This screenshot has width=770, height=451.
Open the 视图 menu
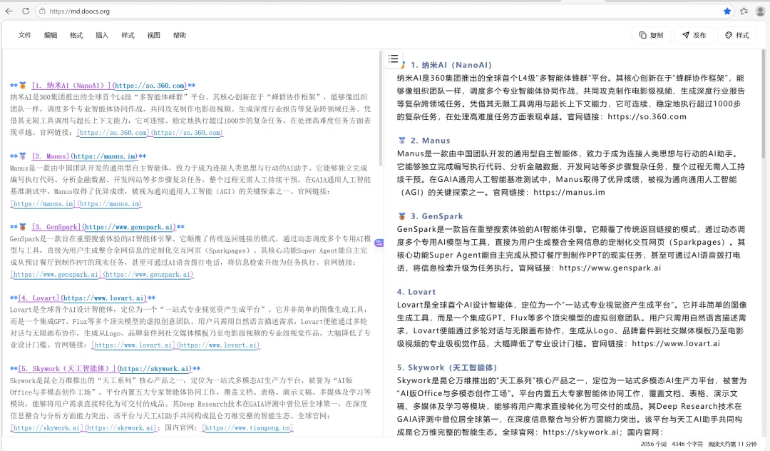tap(154, 36)
